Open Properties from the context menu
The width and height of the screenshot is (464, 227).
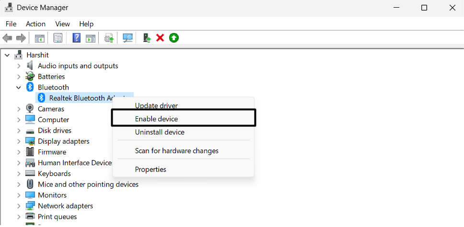[184, 170]
